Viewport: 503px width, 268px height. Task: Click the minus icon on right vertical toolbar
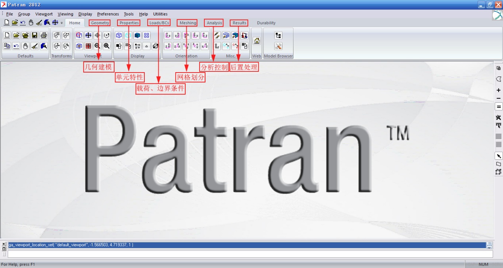click(499, 98)
